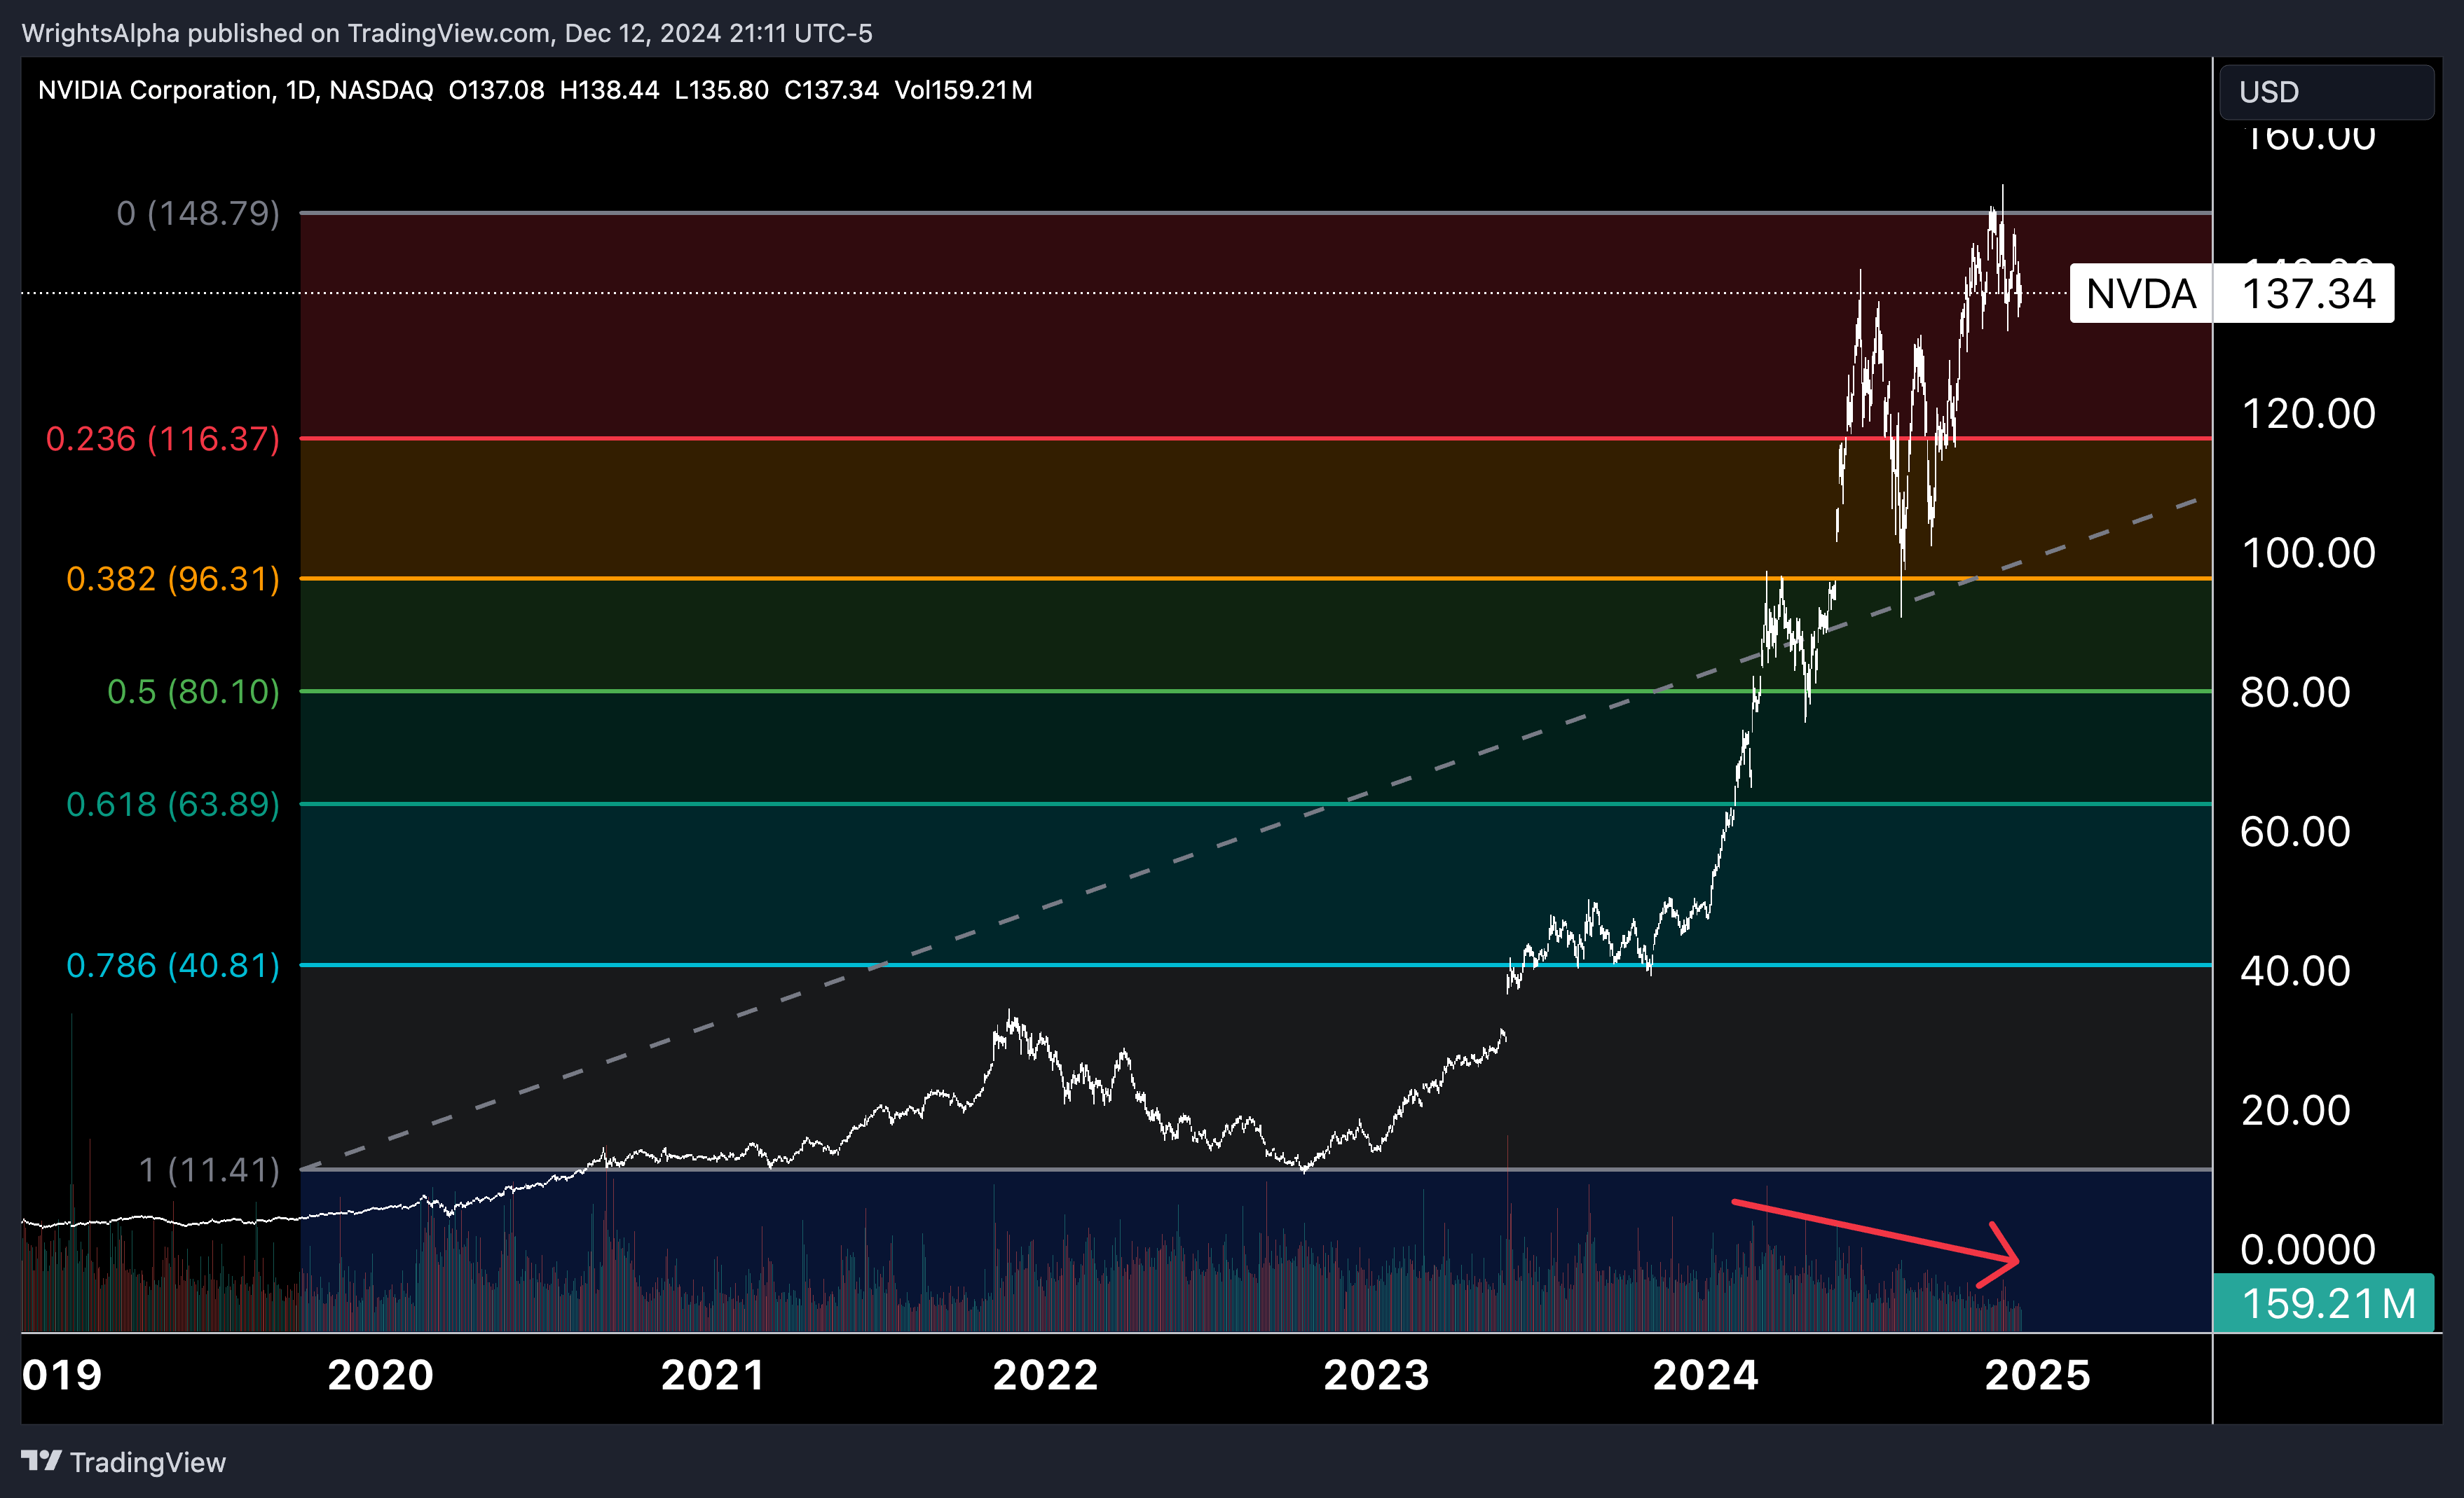
Task: Click the C137.34 close value
Action: coord(831,90)
